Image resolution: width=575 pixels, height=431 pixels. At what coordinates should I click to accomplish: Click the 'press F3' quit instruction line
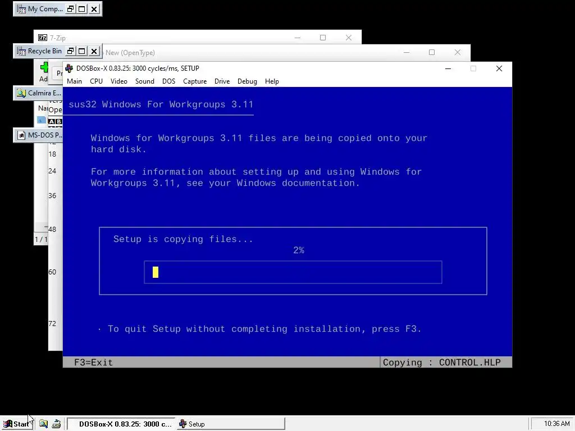[x=264, y=329]
